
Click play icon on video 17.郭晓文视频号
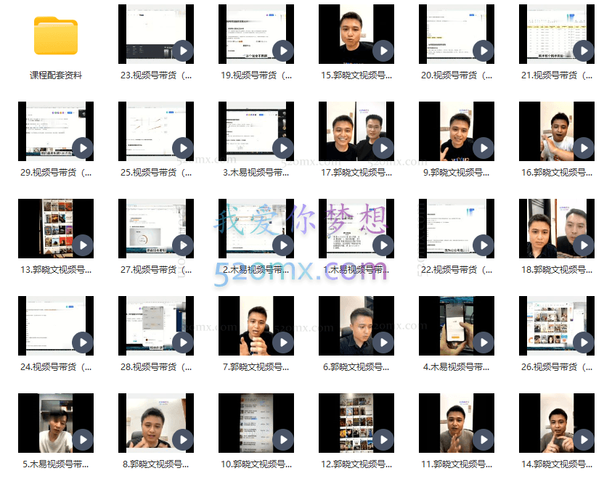pos(383,148)
